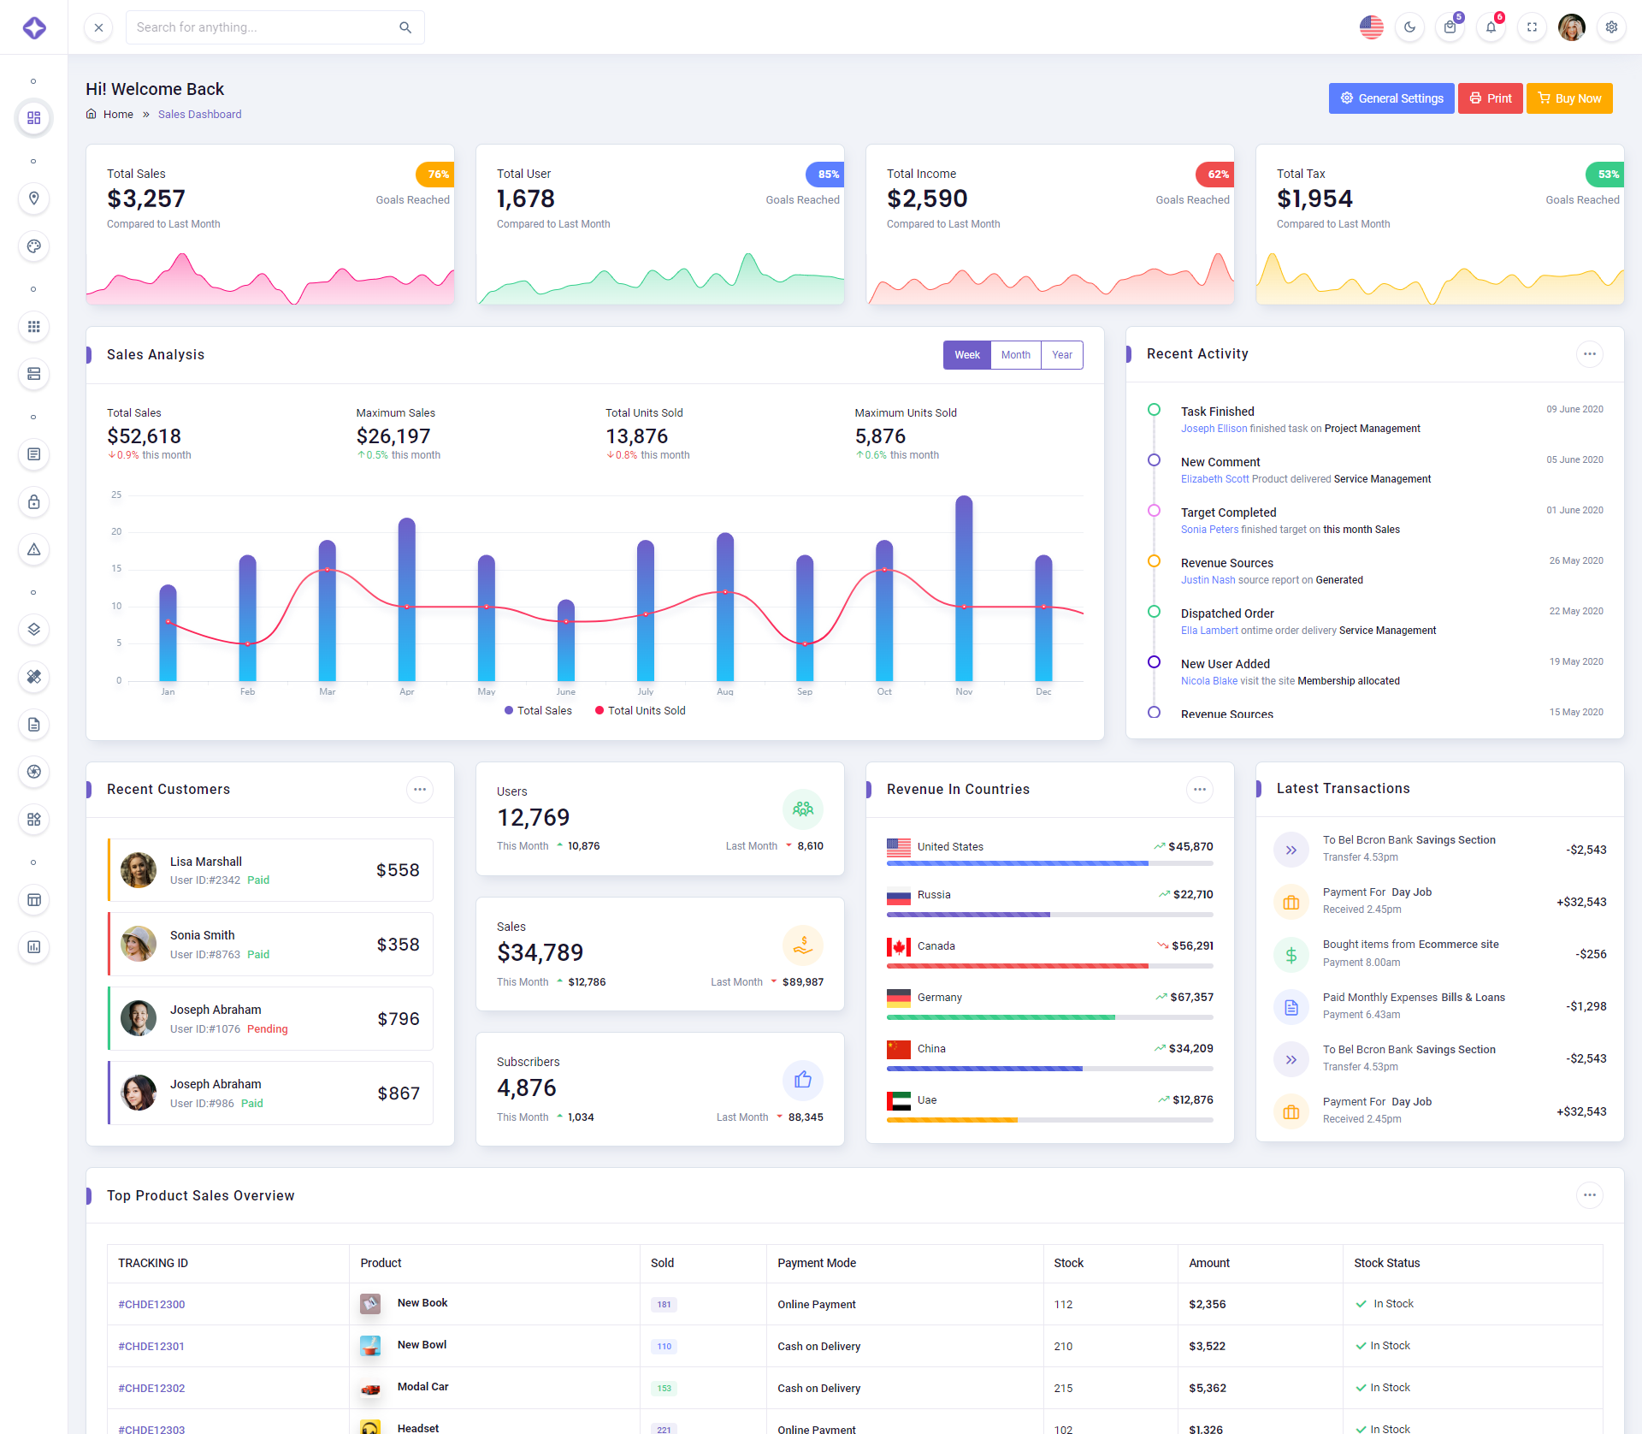Open the settings gear in header
1642x1434 pixels.
[1611, 27]
